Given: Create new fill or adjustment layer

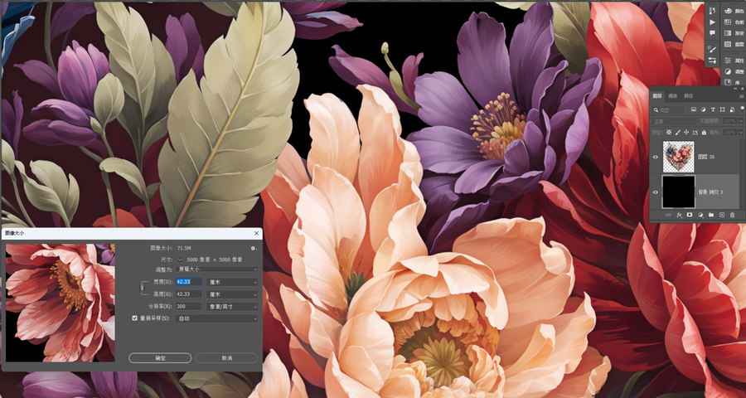Looking at the screenshot, I should click(700, 215).
